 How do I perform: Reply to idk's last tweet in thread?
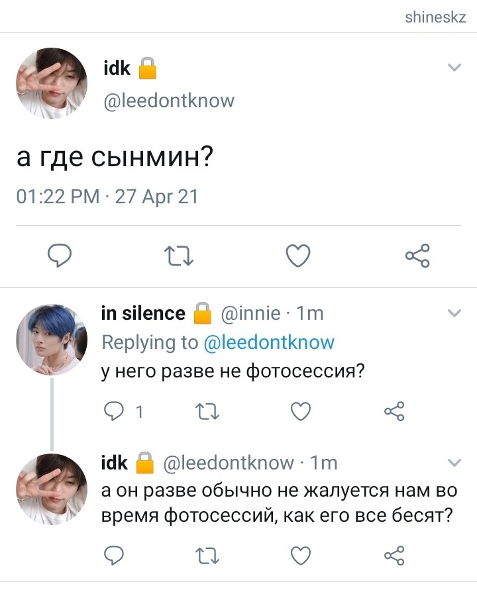pyautogui.click(x=113, y=556)
